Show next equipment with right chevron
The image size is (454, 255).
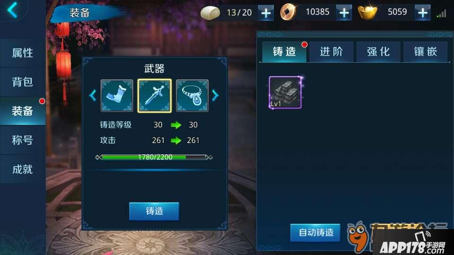point(215,95)
